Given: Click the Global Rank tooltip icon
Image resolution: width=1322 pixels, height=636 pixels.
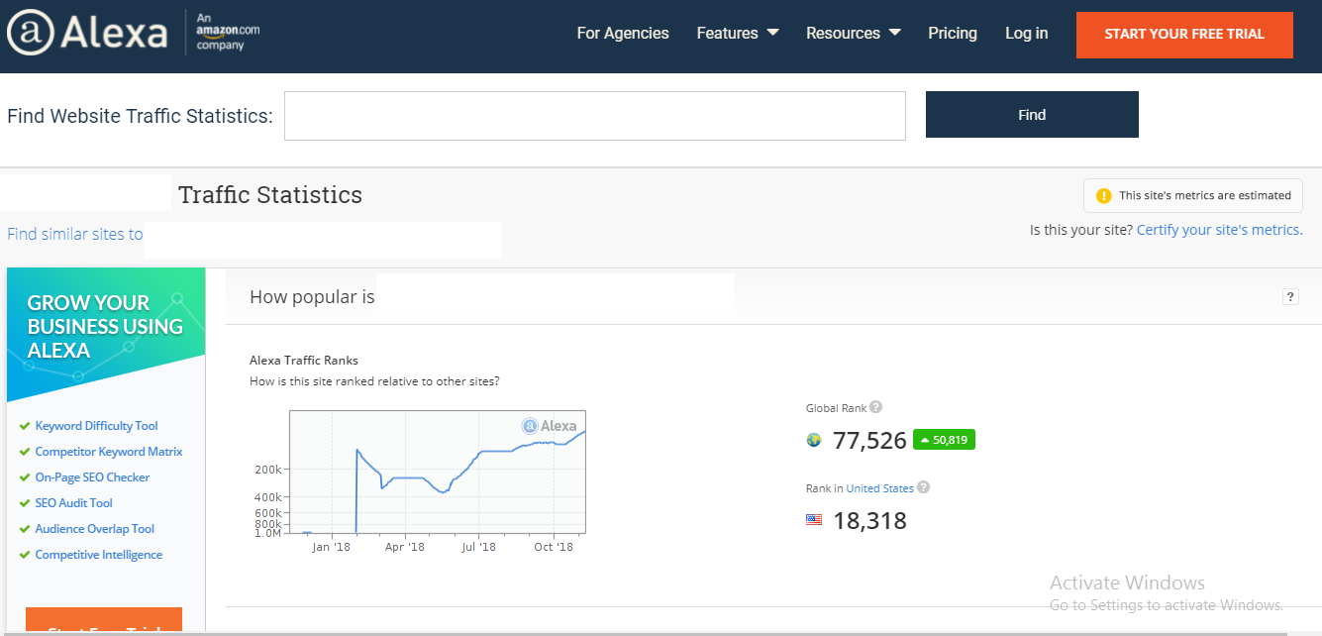Looking at the screenshot, I should point(875,406).
